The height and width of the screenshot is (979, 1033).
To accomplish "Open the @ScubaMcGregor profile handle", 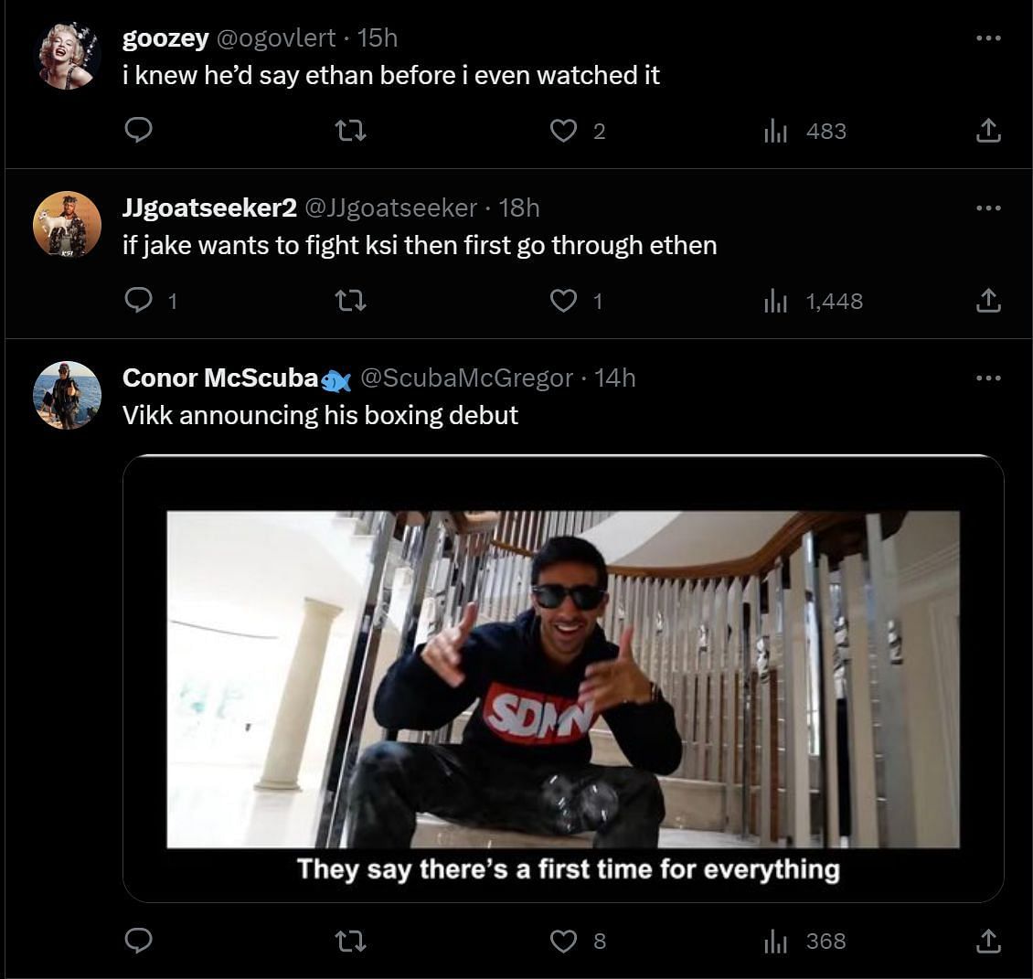I will pyautogui.click(x=466, y=378).
